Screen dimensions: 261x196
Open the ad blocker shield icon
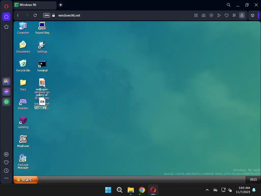click(x=211, y=15)
